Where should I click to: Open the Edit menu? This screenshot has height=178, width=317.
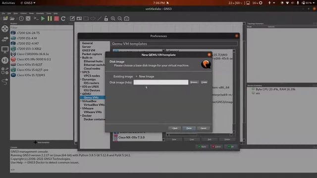[9, 13]
